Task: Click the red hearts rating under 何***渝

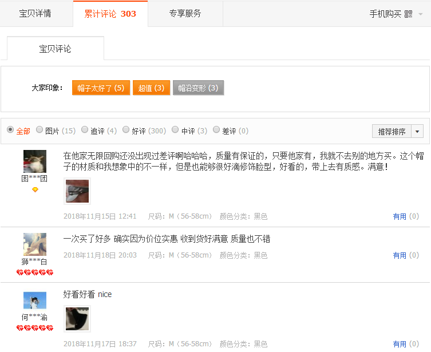Action: coord(35,328)
